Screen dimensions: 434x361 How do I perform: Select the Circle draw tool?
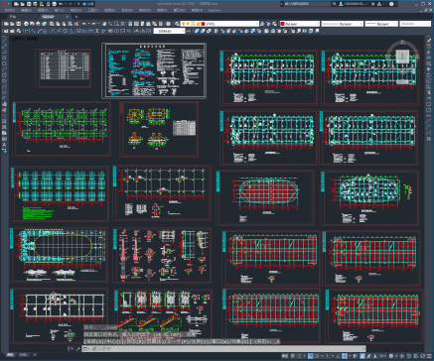(5, 74)
